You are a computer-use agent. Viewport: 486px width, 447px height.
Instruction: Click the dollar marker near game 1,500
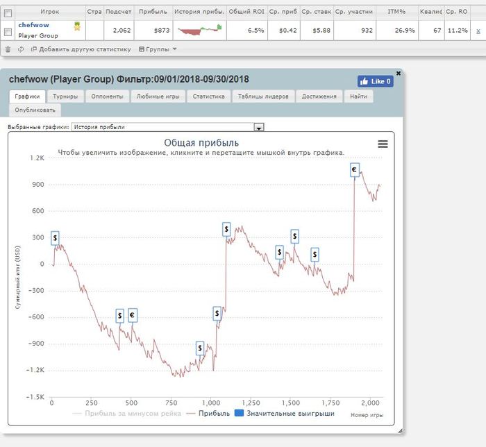[295, 237]
